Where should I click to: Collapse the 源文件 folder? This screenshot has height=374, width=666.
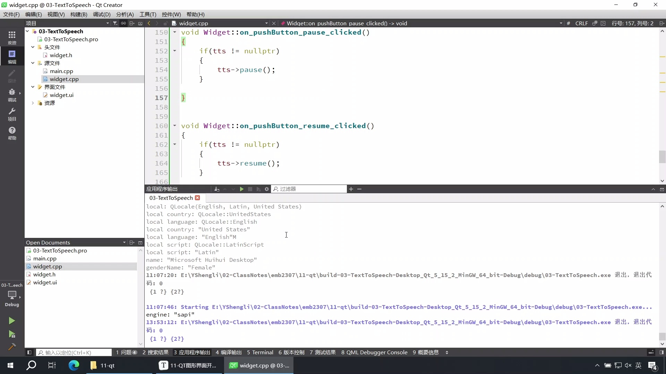33,63
